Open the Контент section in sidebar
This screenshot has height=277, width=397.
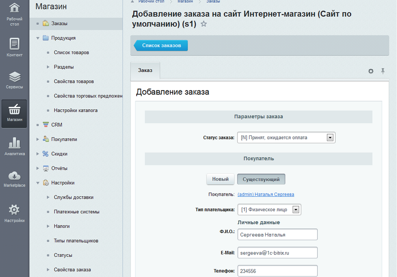point(14,47)
